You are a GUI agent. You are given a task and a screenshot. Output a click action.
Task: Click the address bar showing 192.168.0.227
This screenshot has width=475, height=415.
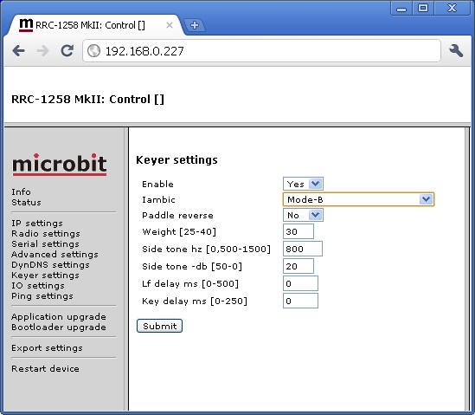click(261, 50)
